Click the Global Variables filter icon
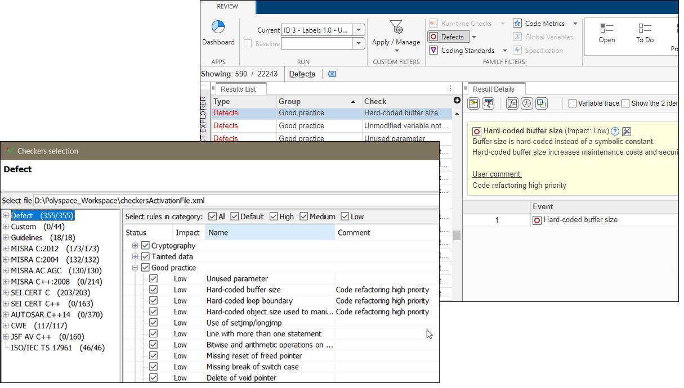Screen dimensions: 684x388 click(x=517, y=37)
